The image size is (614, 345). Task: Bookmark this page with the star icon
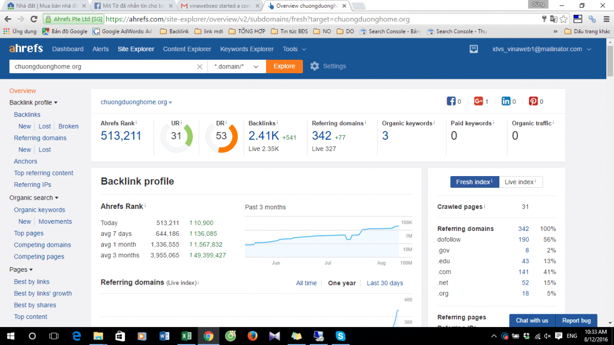563,19
